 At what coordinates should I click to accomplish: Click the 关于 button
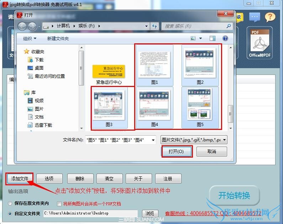point(138,179)
